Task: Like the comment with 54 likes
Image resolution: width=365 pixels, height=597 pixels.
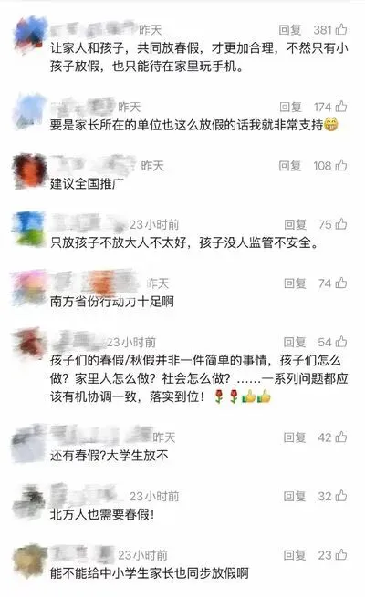Action: coord(341,342)
